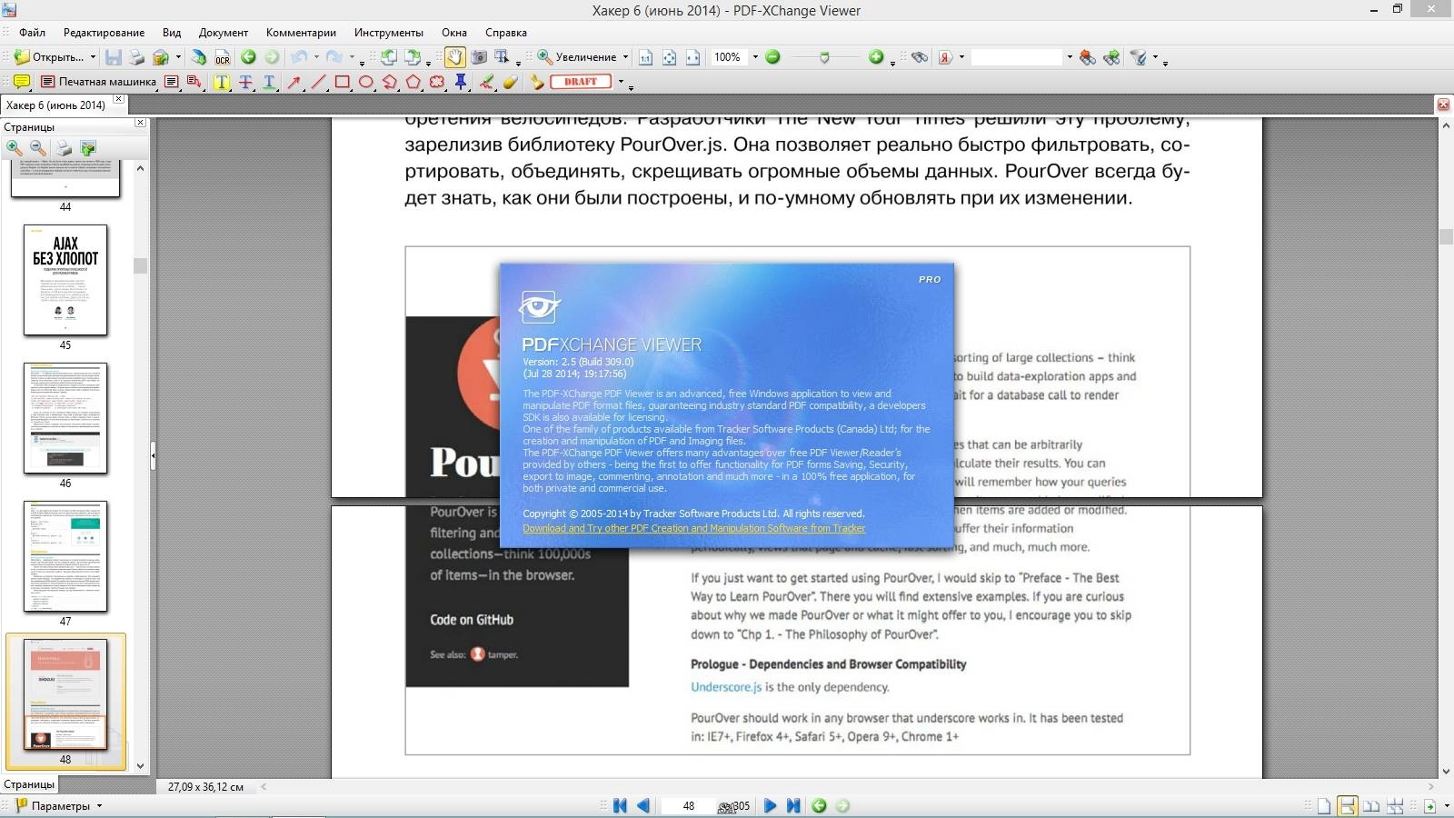The image size is (1454, 818).
Task: Jump to the first page
Action: coord(620,805)
